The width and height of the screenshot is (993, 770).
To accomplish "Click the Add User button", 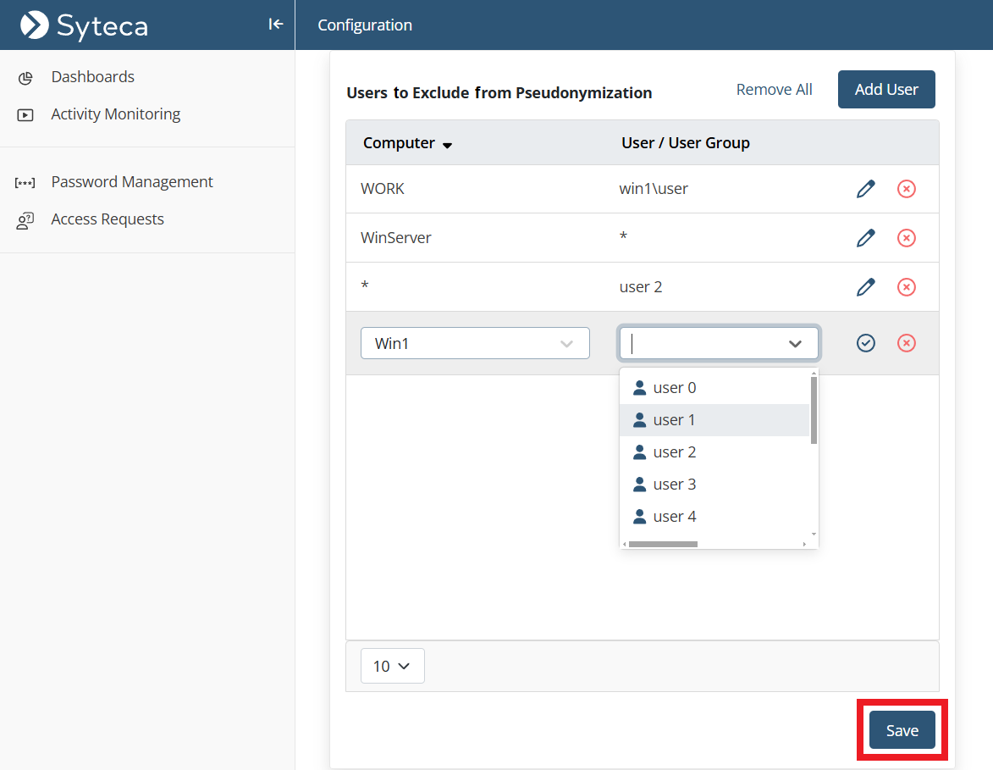I will [886, 90].
